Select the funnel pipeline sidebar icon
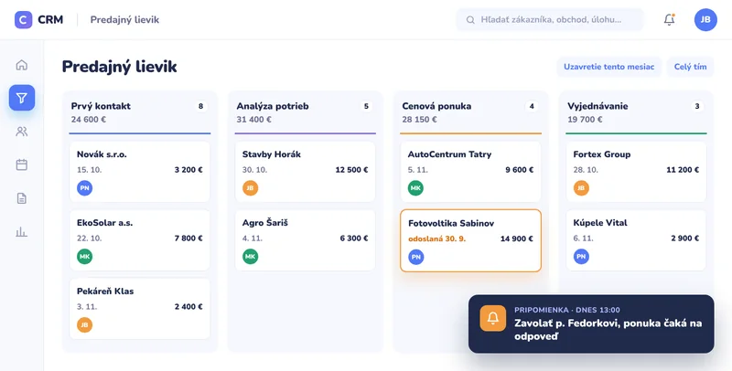 coord(22,98)
